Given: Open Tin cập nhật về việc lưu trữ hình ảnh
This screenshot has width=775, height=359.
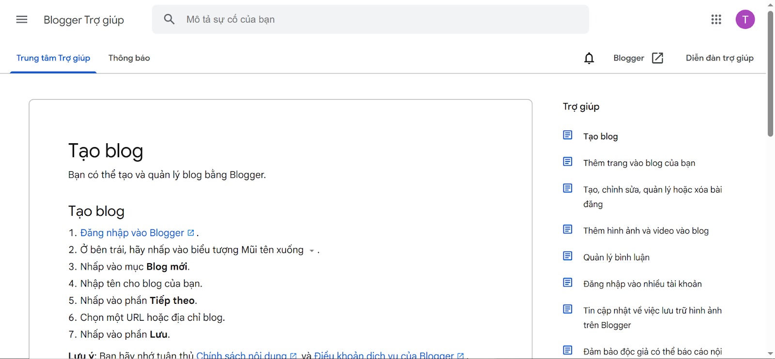Looking at the screenshot, I should (x=652, y=318).
